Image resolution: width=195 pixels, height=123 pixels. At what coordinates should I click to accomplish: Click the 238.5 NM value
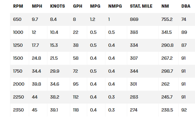pos(167,110)
